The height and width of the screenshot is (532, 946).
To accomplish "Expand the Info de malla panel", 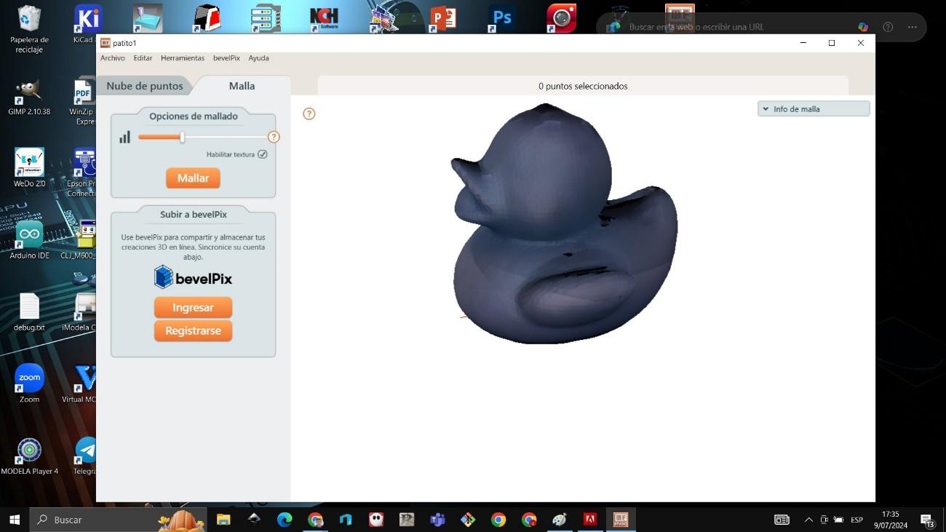I will (x=814, y=109).
